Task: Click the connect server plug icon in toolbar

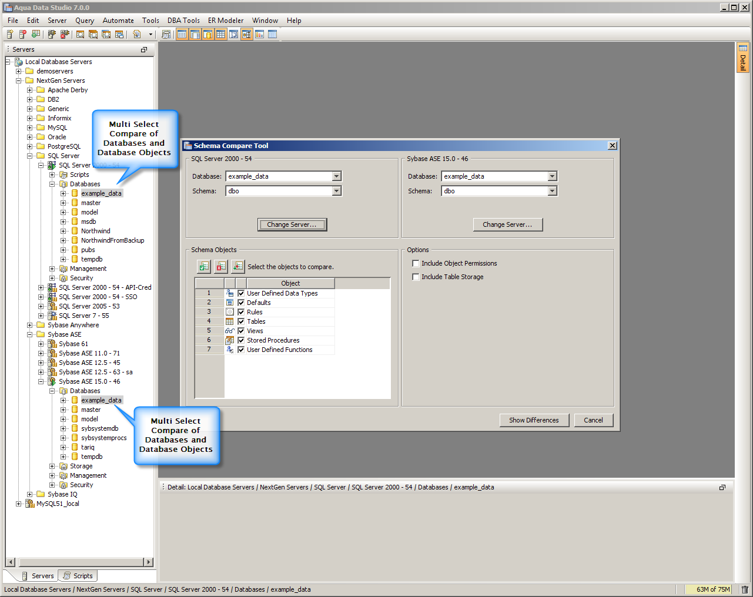Action: click(52, 35)
